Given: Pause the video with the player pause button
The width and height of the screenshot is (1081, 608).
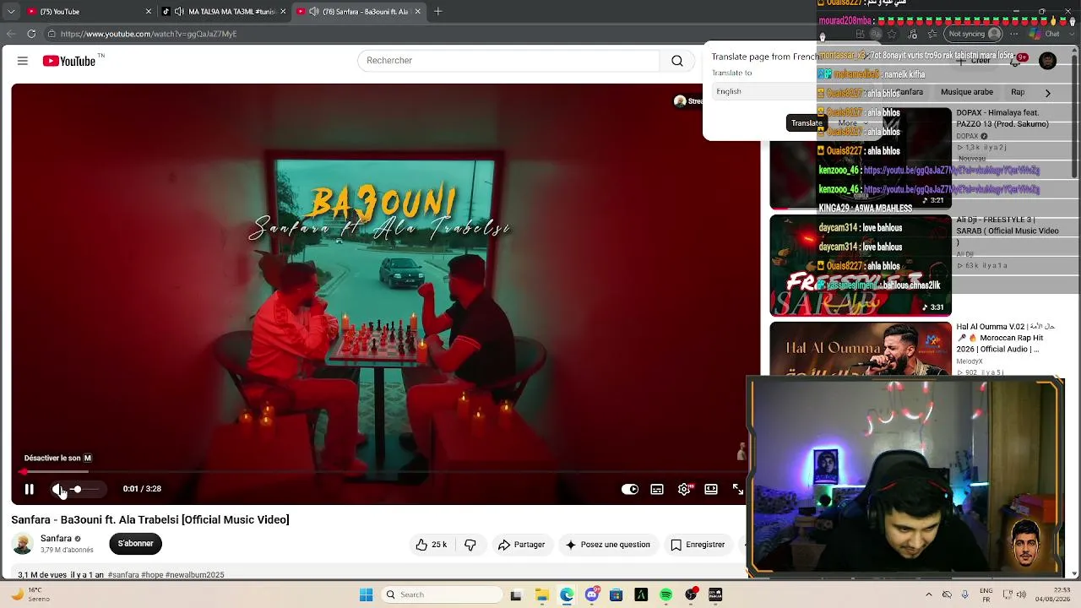Looking at the screenshot, I should pyautogui.click(x=29, y=489).
